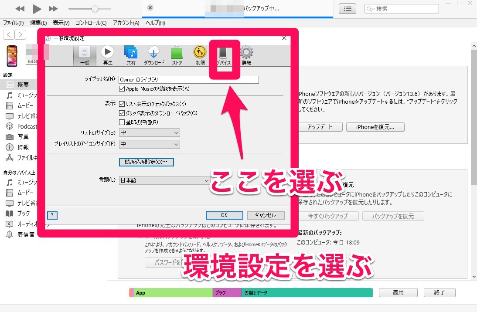Click the 検索 search field
Image resolution: width=477 pixels, height=312 pixels.
401,8
